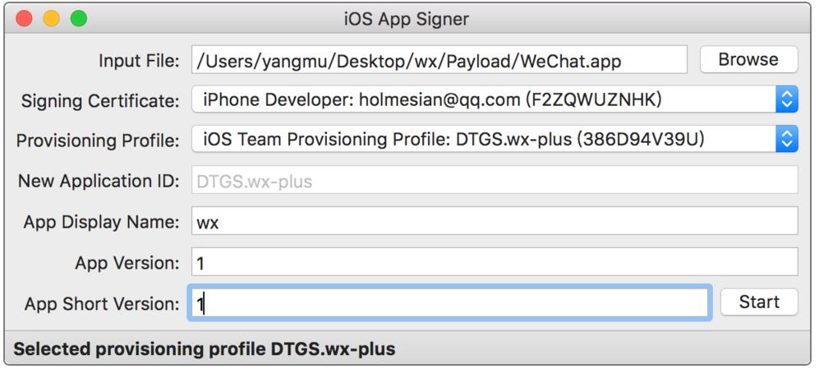Click into the App Version field
This screenshot has height=369, width=819.
point(494,262)
